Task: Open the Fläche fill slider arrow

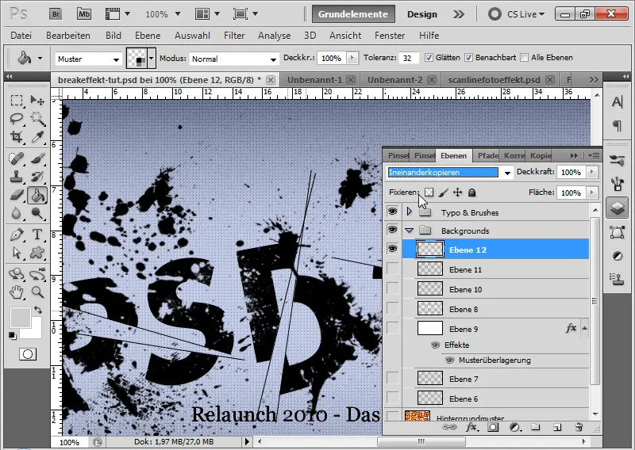Action: [591, 193]
